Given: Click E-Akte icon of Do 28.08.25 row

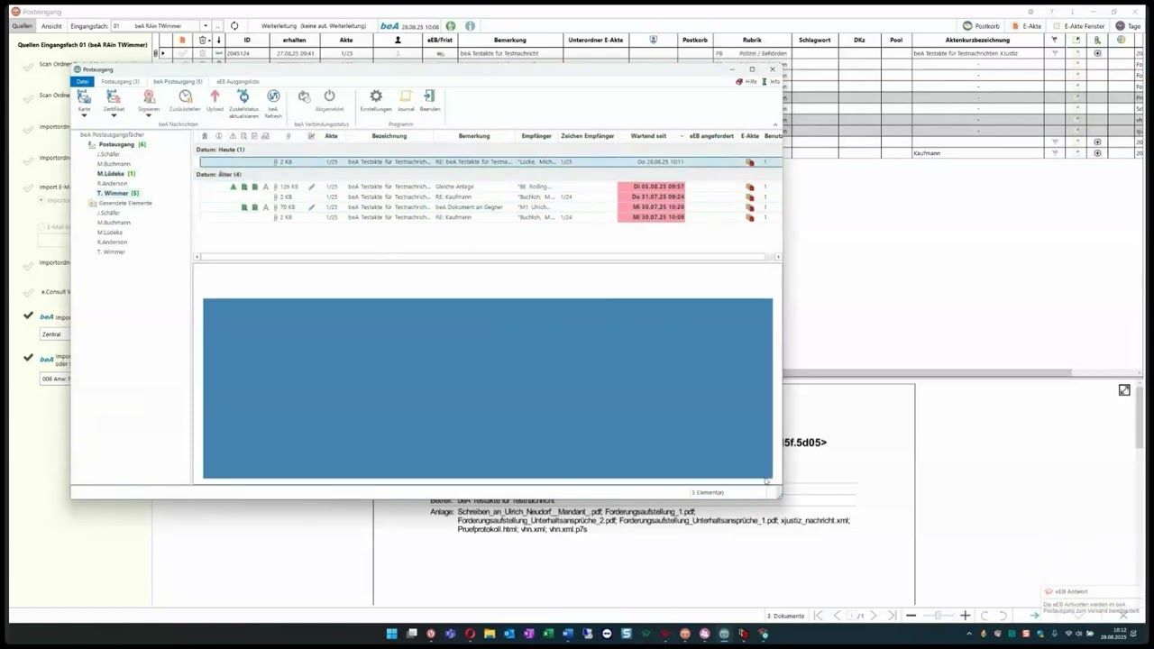Looking at the screenshot, I should pyautogui.click(x=749, y=162).
